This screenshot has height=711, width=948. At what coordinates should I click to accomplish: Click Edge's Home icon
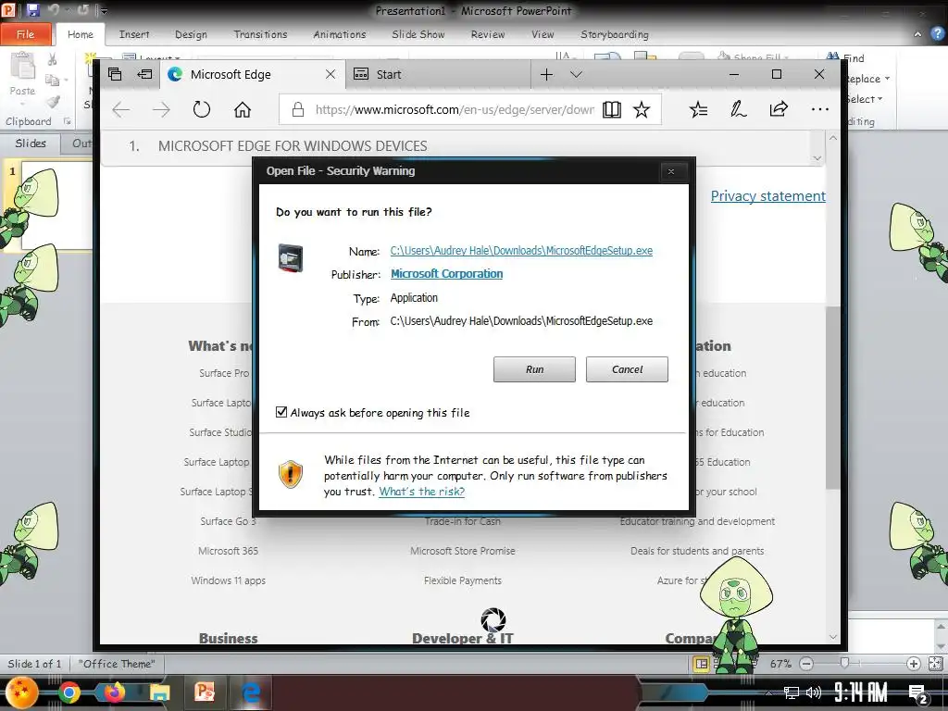click(243, 109)
